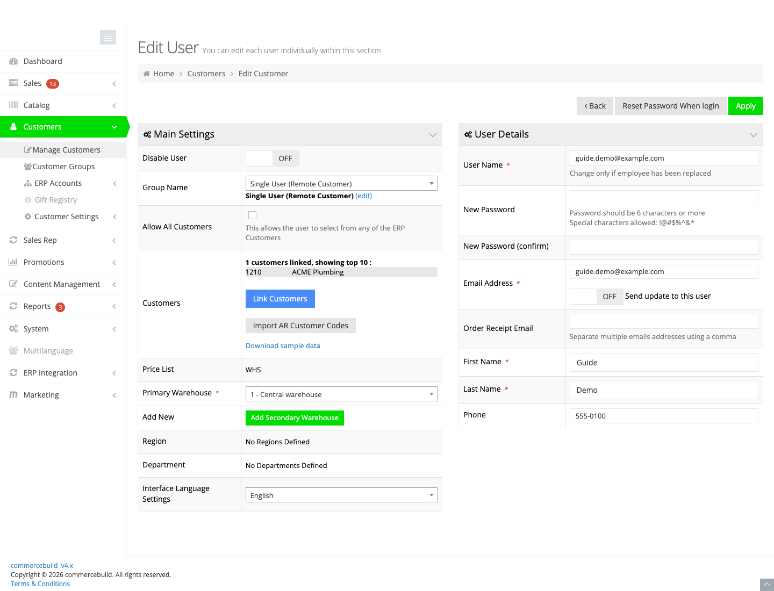Click the Promotions chart icon
The image size is (774, 591).
tap(13, 262)
